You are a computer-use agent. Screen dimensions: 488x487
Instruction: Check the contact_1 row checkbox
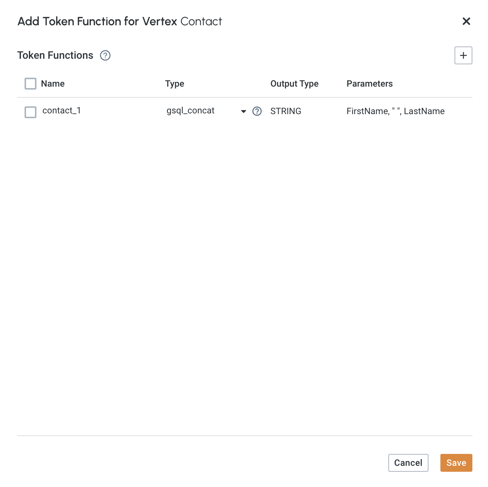click(x=30, y=112)
